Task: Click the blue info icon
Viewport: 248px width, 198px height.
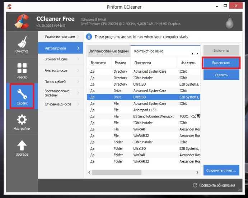Action: [89, 37]
